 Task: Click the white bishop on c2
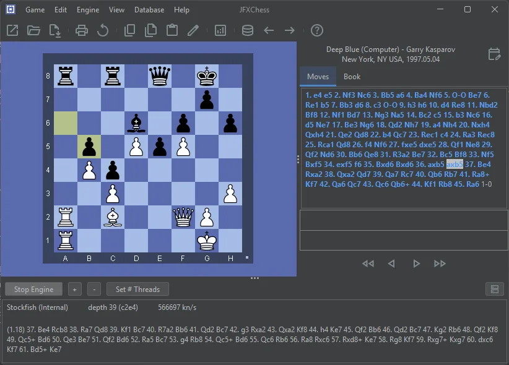click(x=113, y=217)
